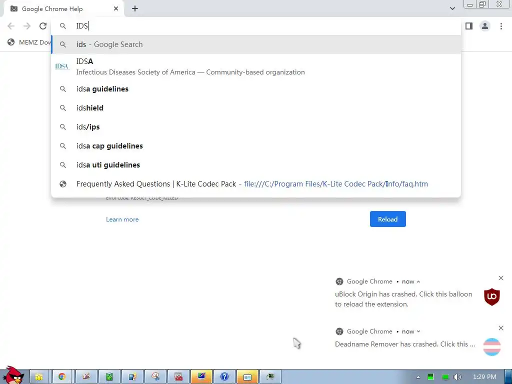
Task: Open the blue help question-mark taskbar icon
Action: pos(224,377)
